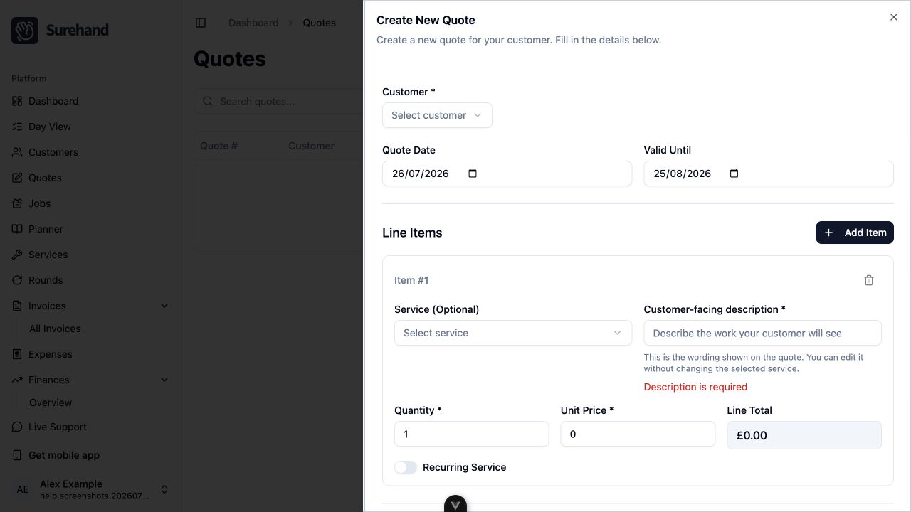Open the Finances Overview submenu item
This screenshot has width=911, height=512.
pos(51,402)
